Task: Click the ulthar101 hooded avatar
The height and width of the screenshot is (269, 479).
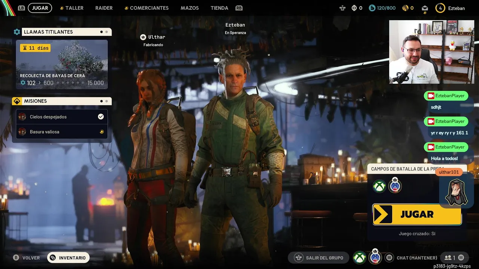Action: pyautogui.click(x=456, y=192)
